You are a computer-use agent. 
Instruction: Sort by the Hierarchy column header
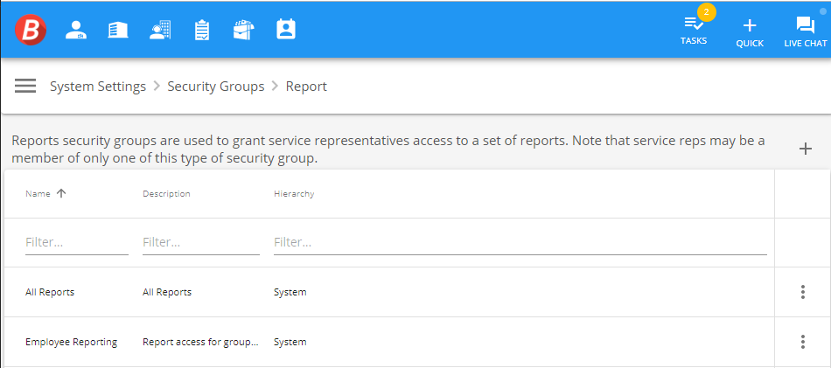click(x=294, y=194)
